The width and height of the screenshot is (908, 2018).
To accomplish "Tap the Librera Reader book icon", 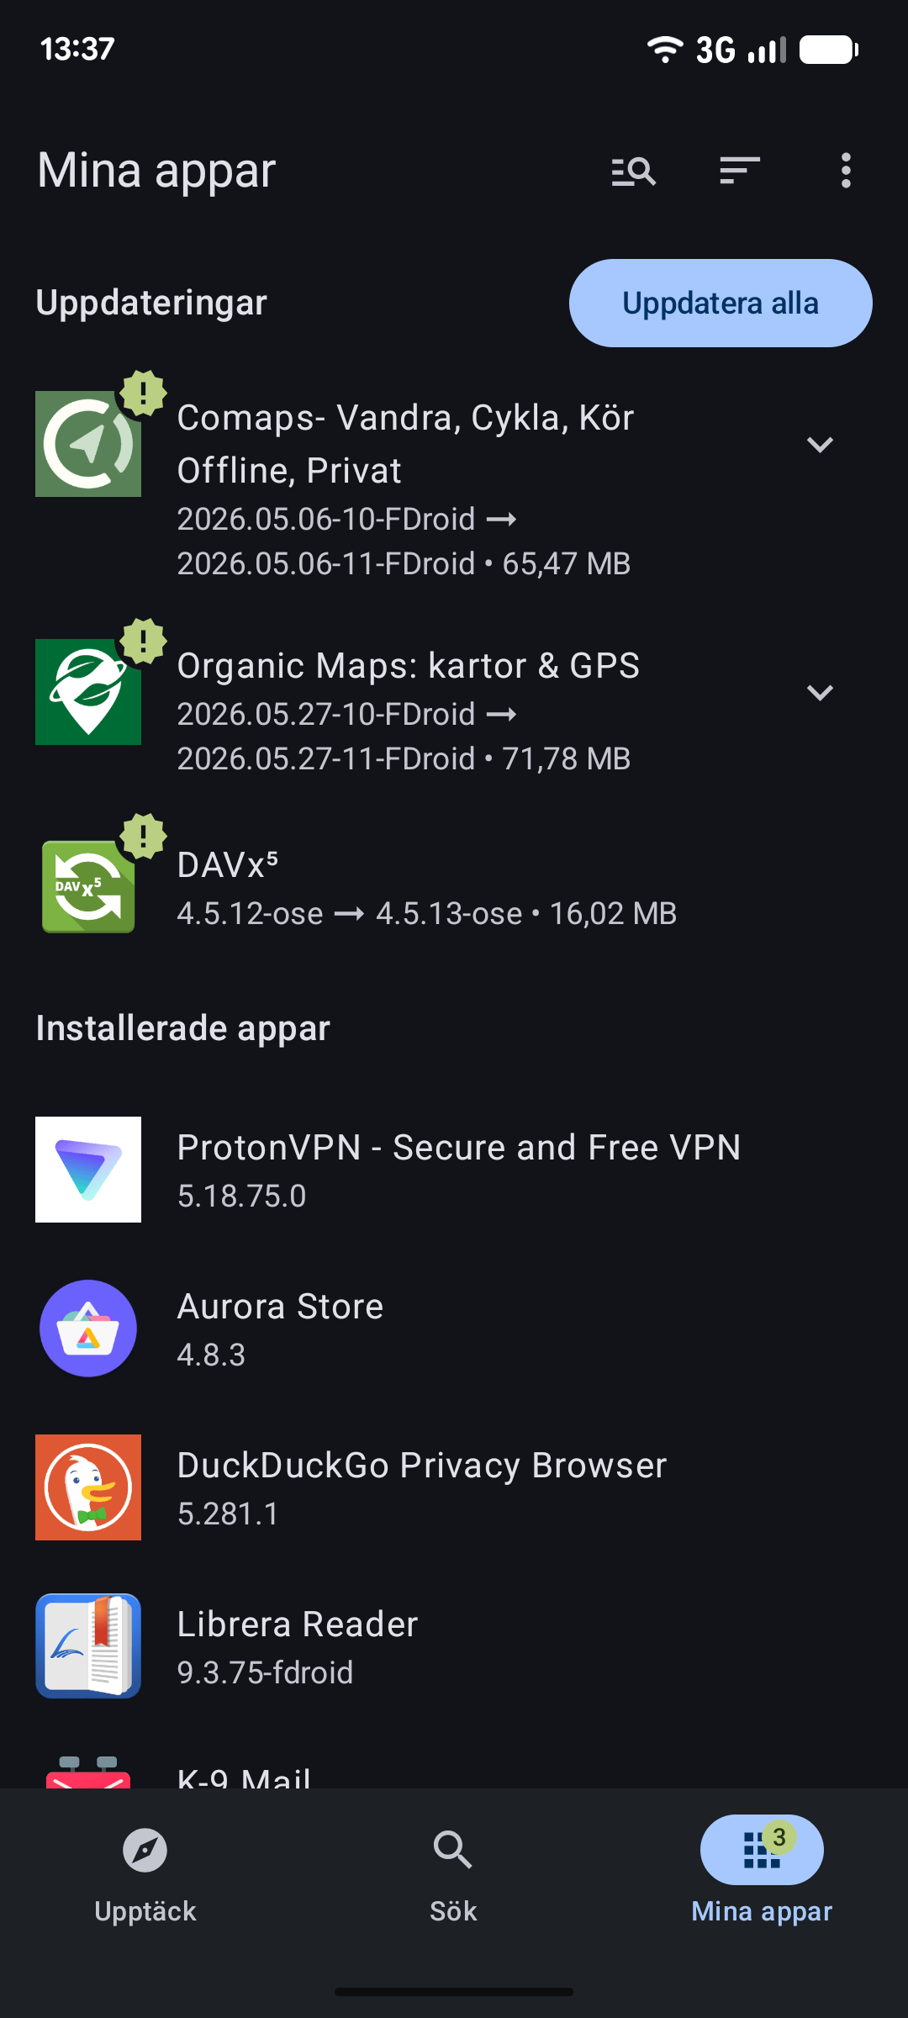I will [x=88, y=1646].
